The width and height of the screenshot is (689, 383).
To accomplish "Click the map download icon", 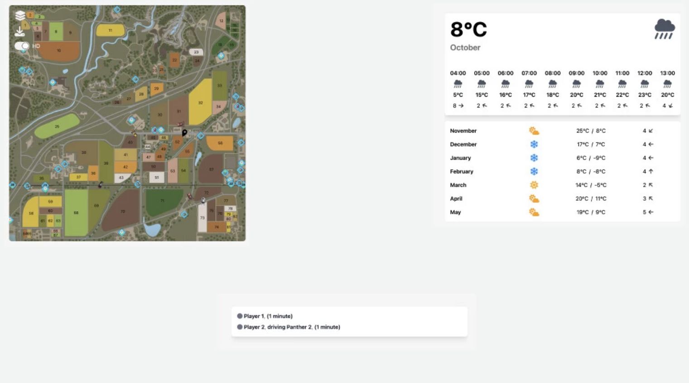I will click(19, 31).
